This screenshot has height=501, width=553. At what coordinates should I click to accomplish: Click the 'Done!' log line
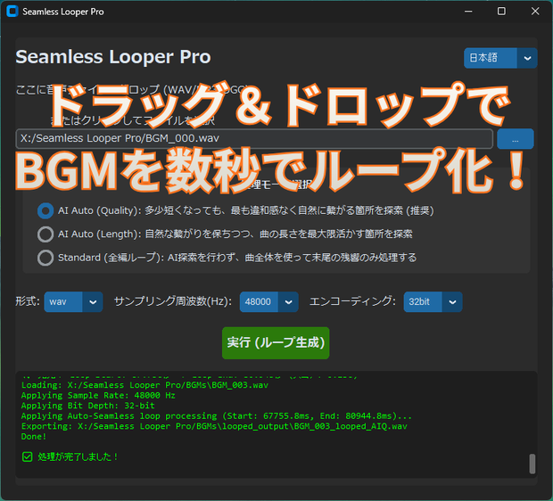(34, 437)
